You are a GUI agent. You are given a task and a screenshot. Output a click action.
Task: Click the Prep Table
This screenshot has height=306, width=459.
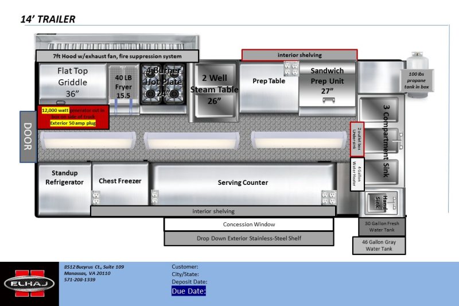pyautogui.click(x=269, y=87)
